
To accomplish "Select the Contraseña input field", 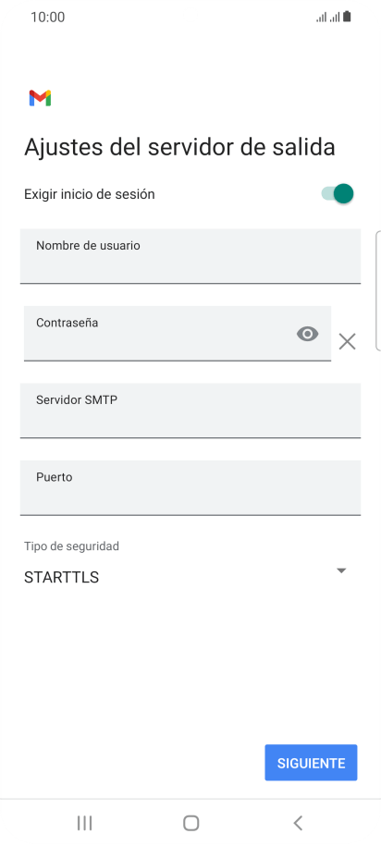I will [x=178, y=334].
